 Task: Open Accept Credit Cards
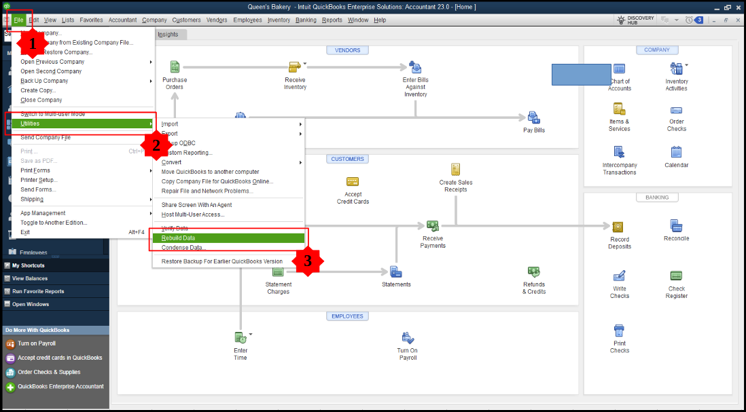pyautogui.click(x=353, y=182)
